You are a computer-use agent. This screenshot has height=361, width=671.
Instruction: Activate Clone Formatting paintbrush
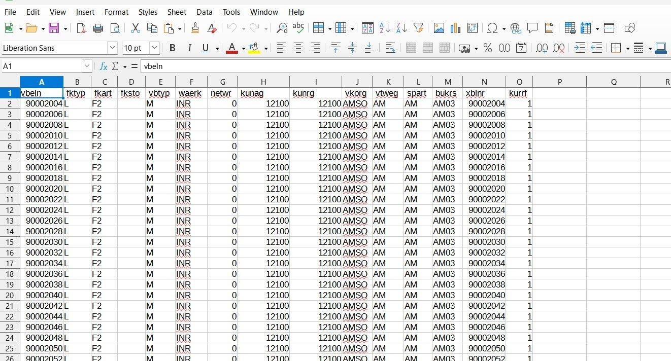(195, 28)
